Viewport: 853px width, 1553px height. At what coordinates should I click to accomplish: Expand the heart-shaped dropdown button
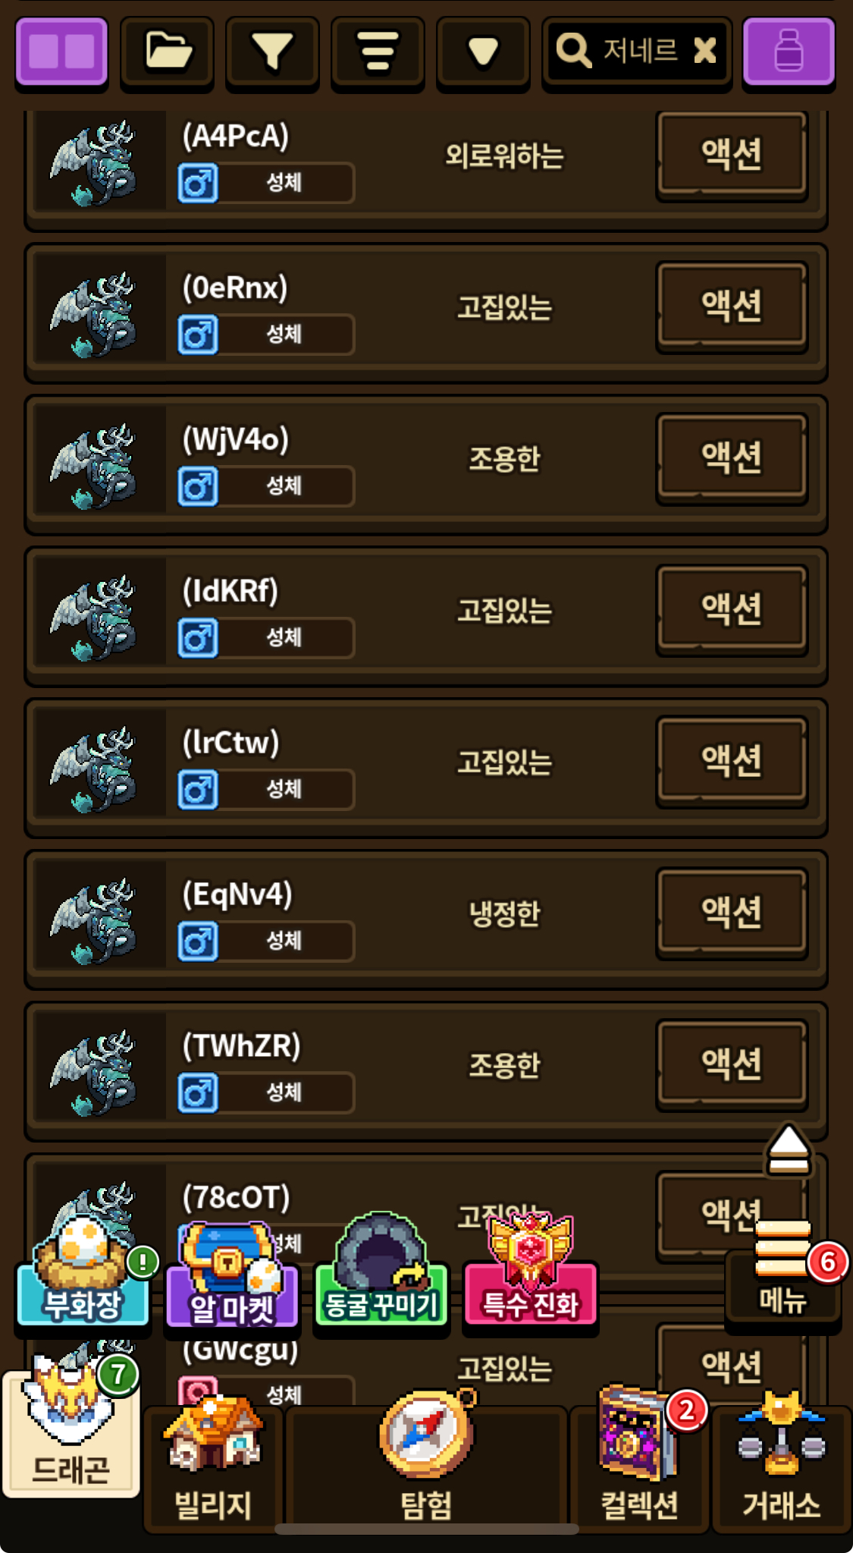click(483, 52)
